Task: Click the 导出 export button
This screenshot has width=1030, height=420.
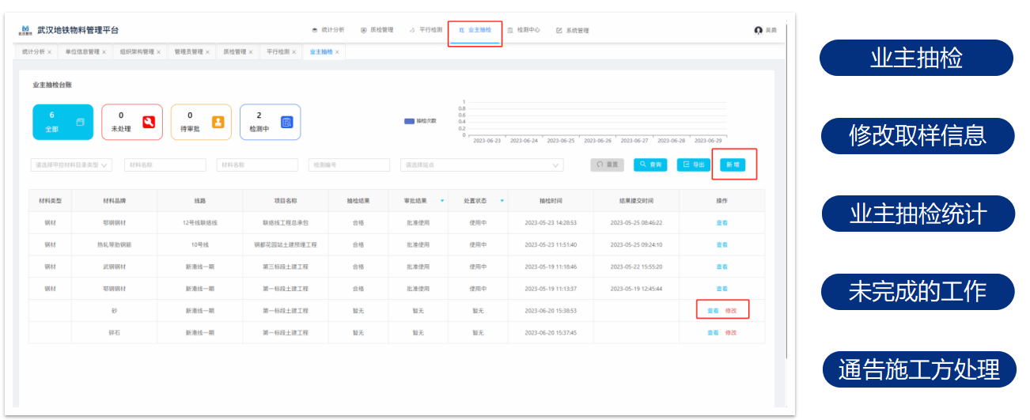Action: (x=694, y=165)
